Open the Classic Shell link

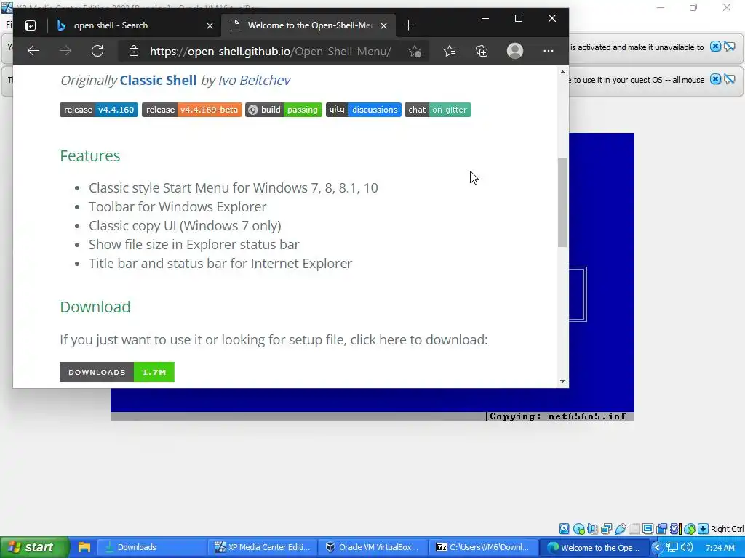pos(158,80)
